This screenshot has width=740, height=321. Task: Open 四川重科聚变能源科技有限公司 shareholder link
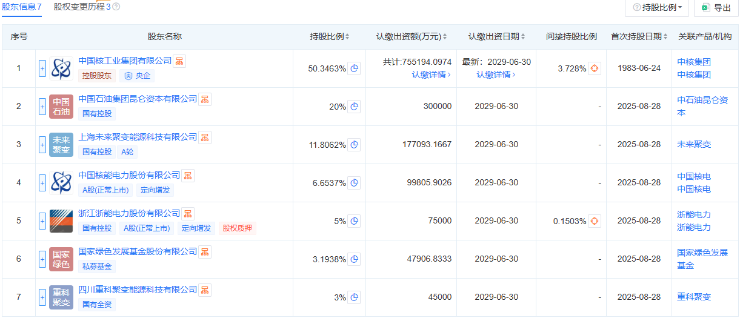[x=138, y=290]
